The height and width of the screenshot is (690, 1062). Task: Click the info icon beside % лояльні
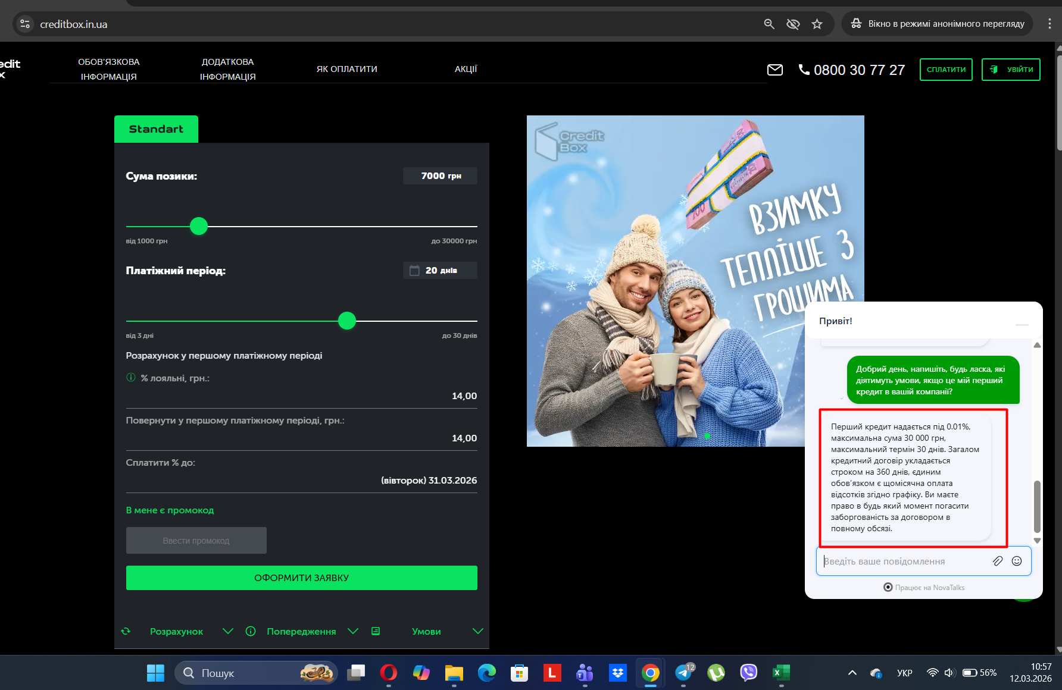pos(131,377)
